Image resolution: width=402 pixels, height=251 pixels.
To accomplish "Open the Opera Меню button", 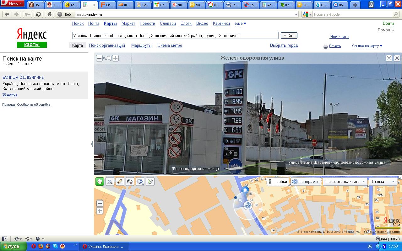I will (12, 3).
